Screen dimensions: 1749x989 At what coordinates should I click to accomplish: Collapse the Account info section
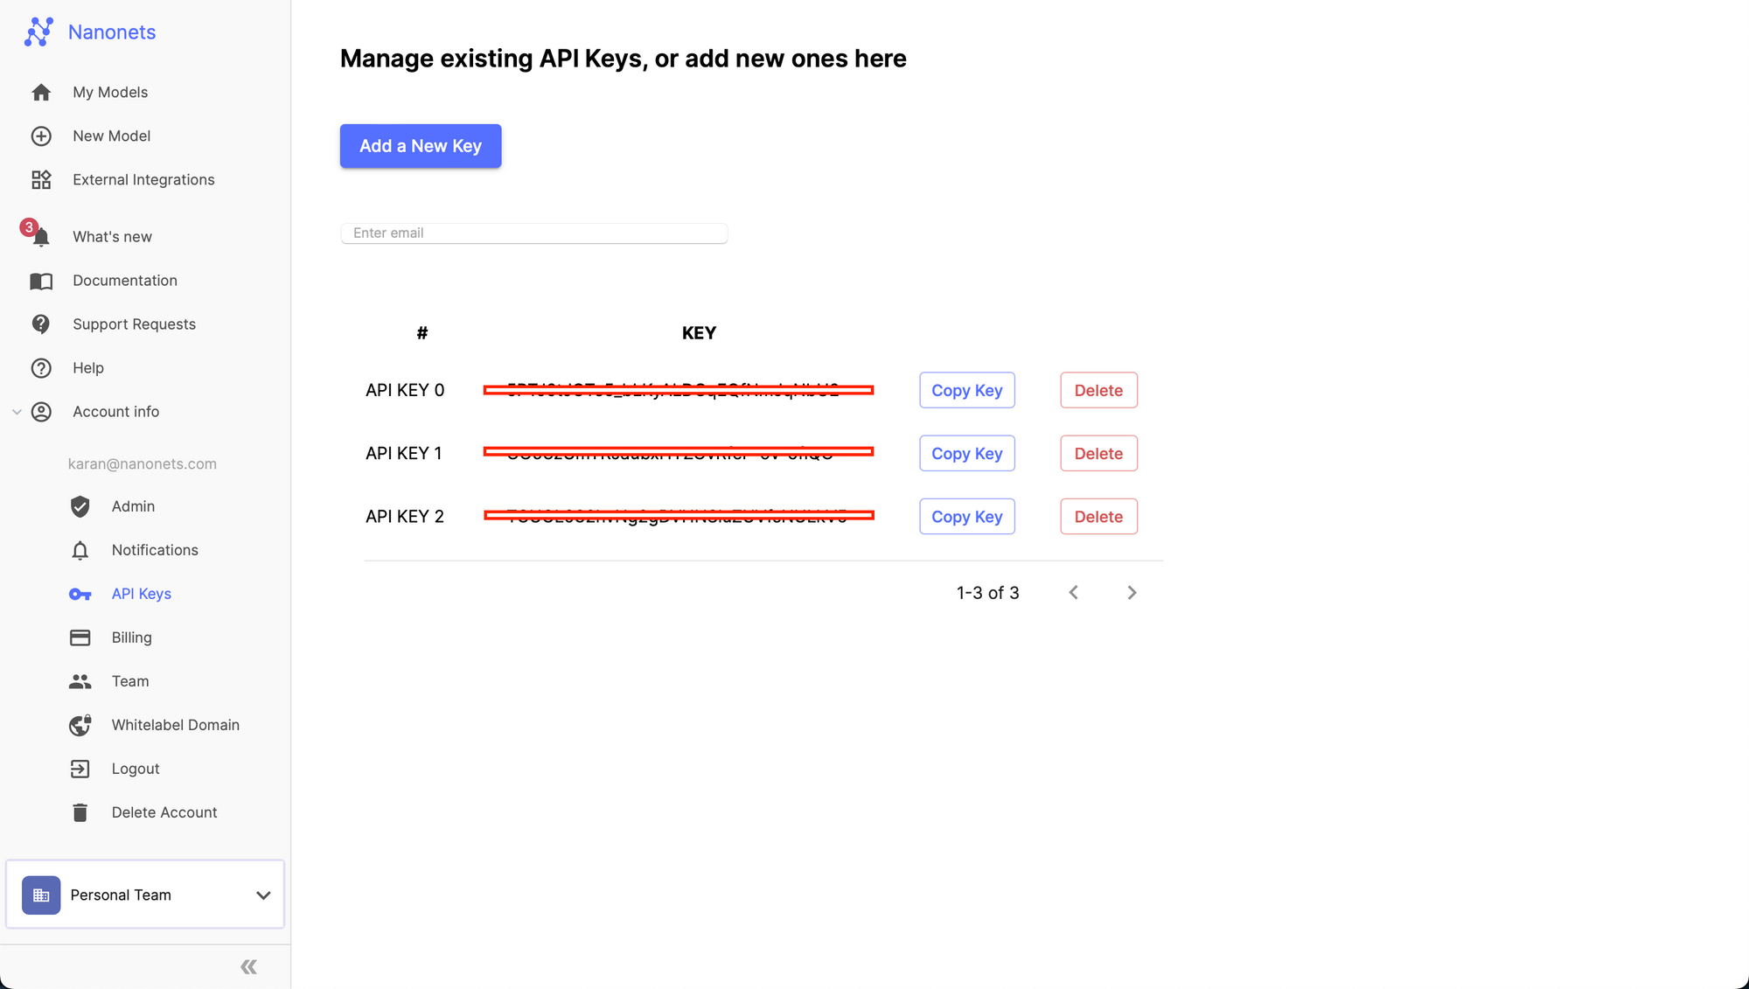[17, 411]
